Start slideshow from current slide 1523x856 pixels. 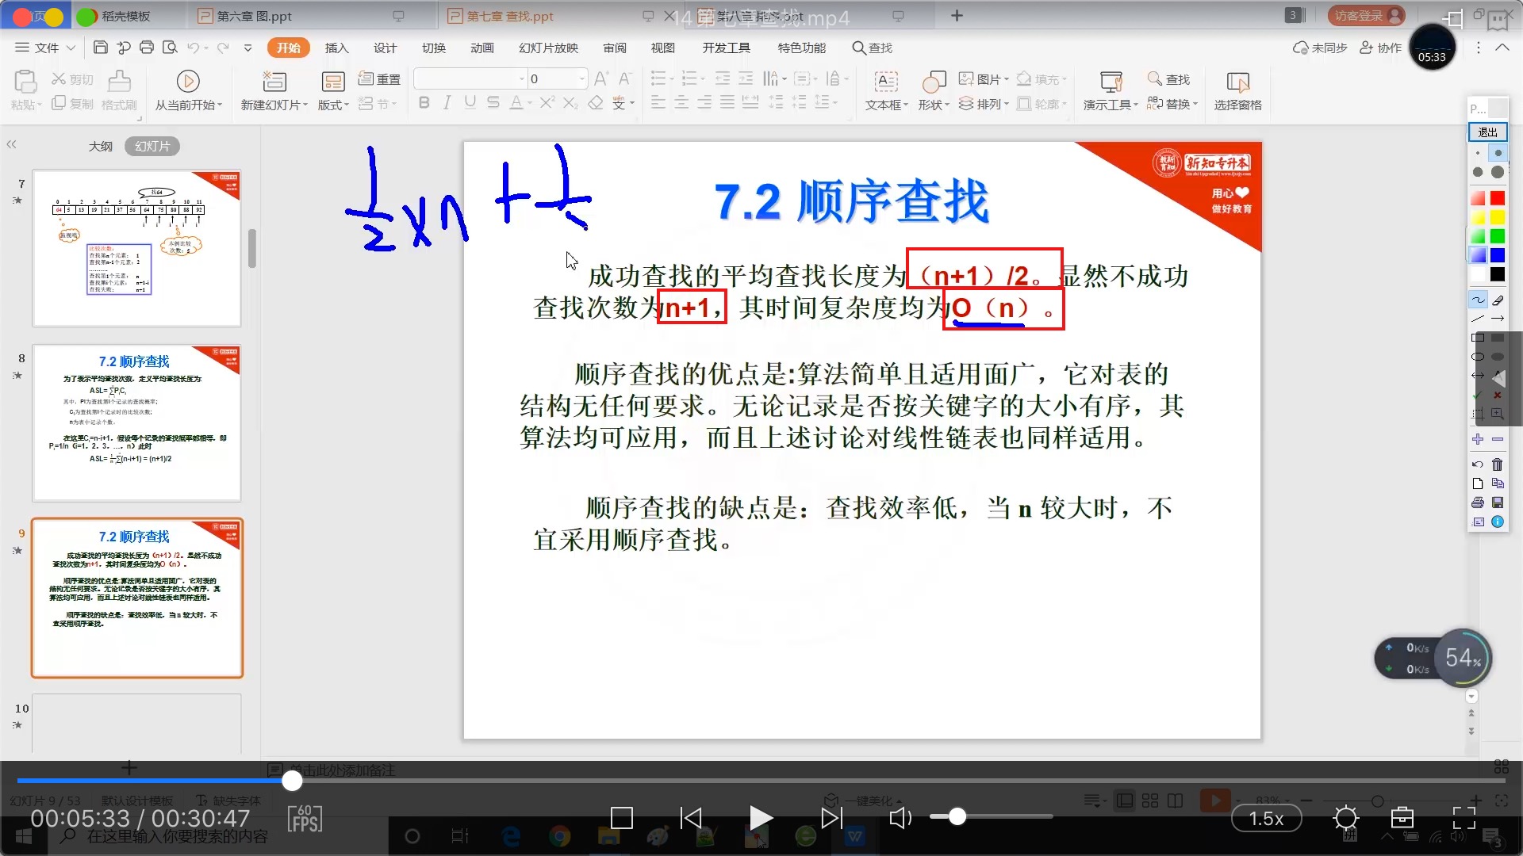[x=188, y=90]
